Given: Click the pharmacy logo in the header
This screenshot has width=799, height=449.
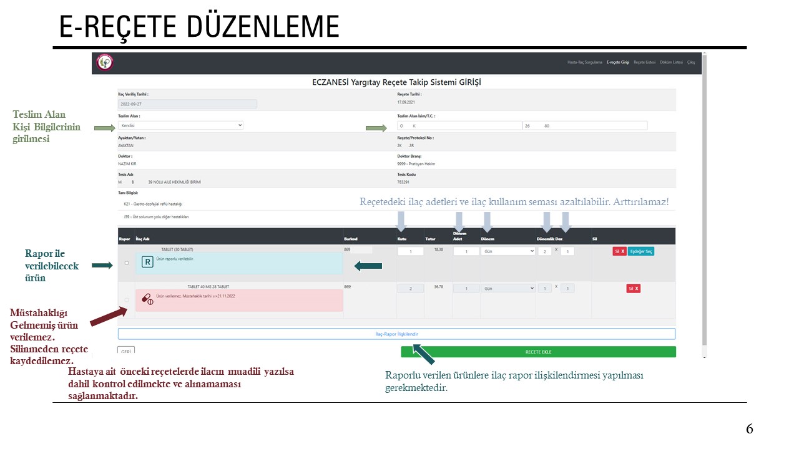Looking at the screenshot, I should [105, 62].
